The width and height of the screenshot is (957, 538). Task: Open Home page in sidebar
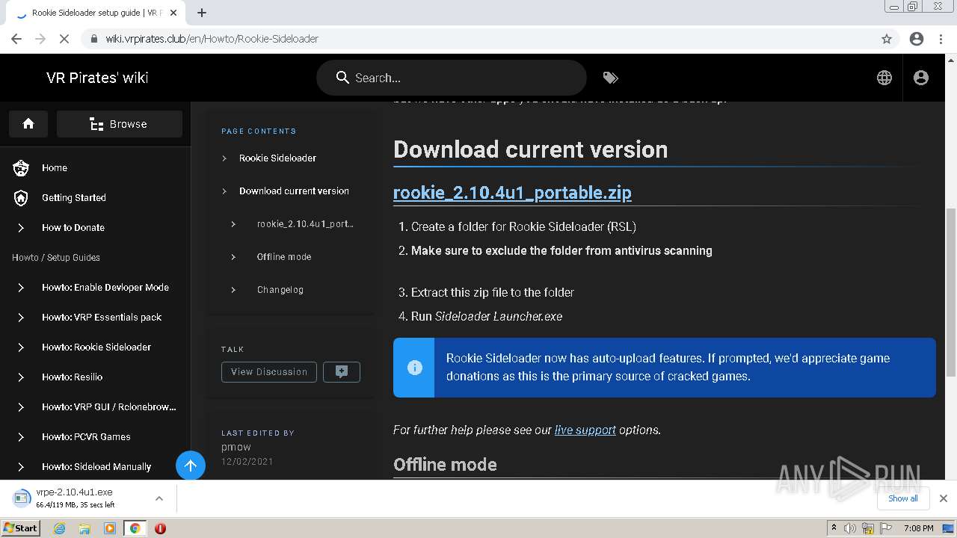55,168
